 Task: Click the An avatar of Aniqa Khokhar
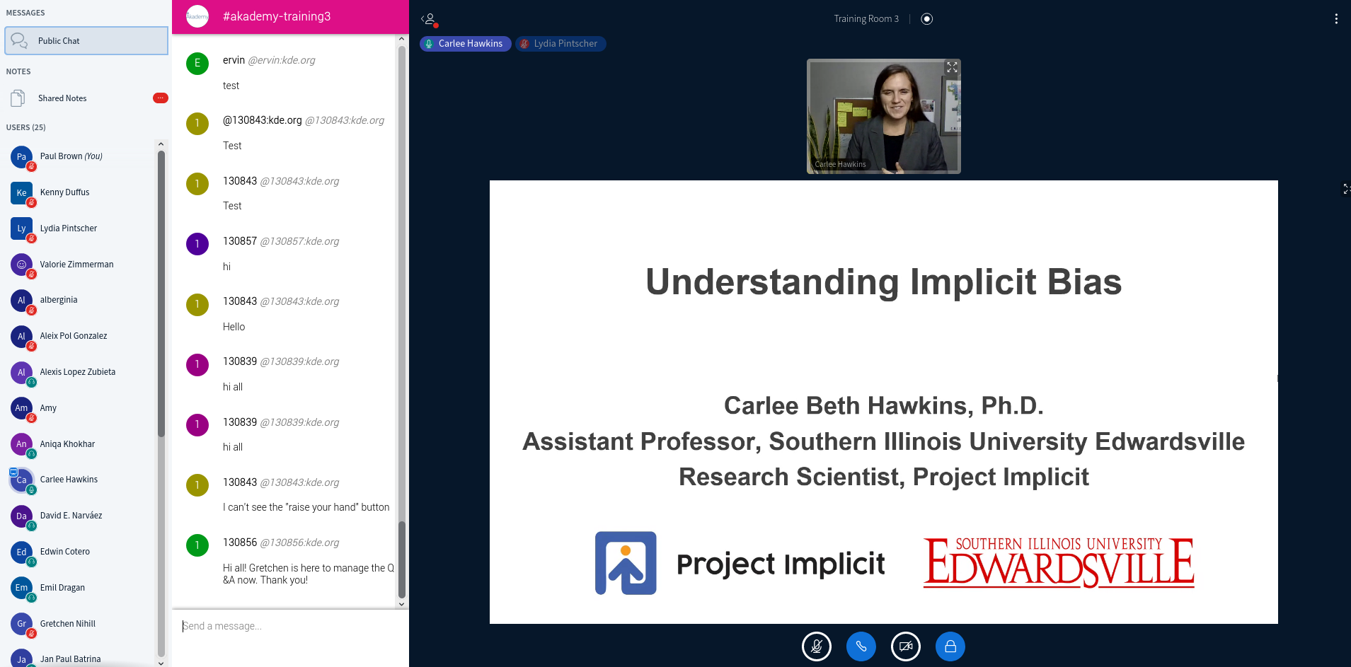tap(22, 444)
